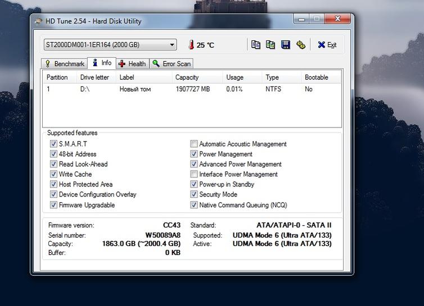The image size is (424, 306).
Task: Click Supported UDMA Mode 6 value
Action: click(x=282, y=235)
